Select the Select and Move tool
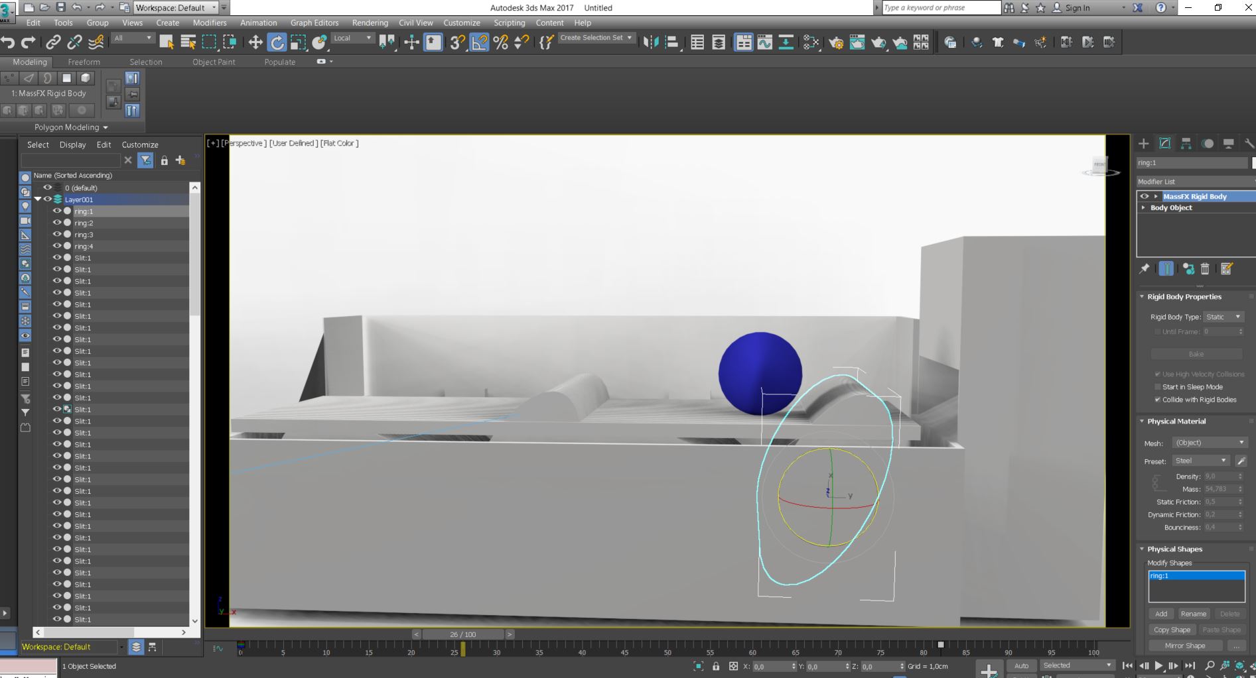Viewport: 1256px width, 678px height. [255, 42]
